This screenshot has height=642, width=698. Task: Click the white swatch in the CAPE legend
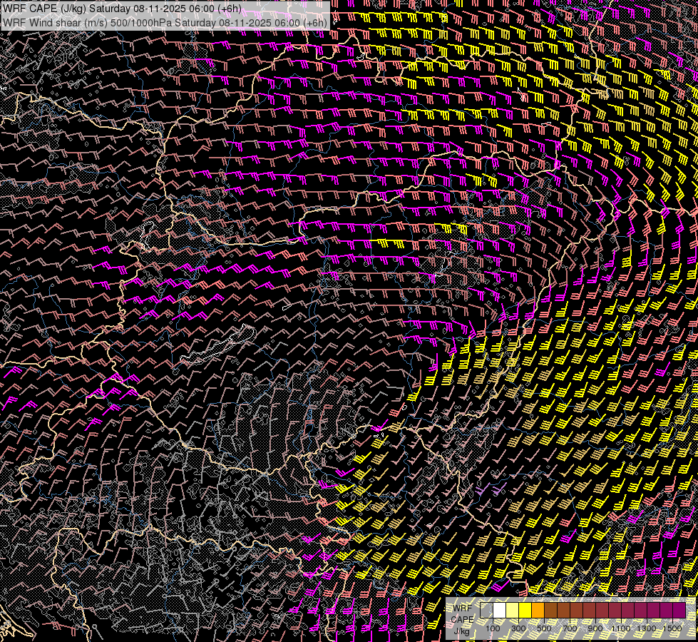coord(500,611)
